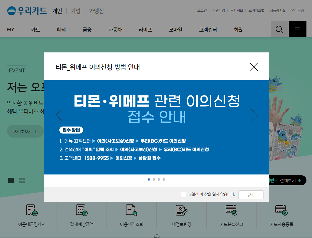Switch to 기업 tab
The image size is (312, 238).
[76, 11]
